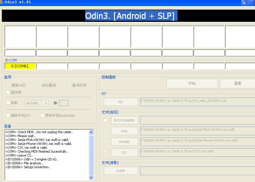Click log line 'JiaGe-Phone-XWJW1.tar.md5 is valid.'

[x=39, y=144]
